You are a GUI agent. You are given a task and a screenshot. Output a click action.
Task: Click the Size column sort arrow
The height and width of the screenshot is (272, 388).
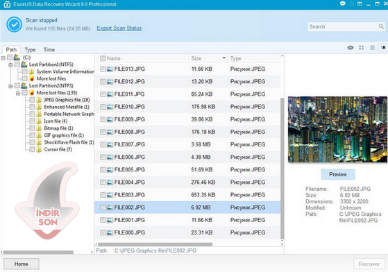pos(224,58)
